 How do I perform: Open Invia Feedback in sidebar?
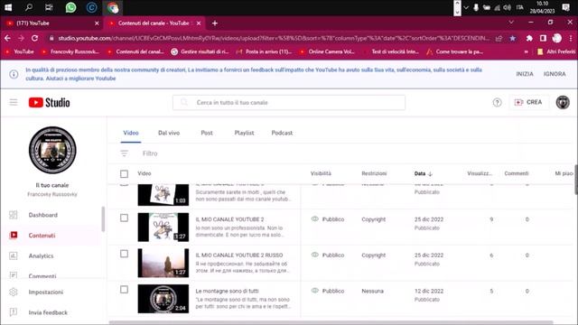(48, 312)
